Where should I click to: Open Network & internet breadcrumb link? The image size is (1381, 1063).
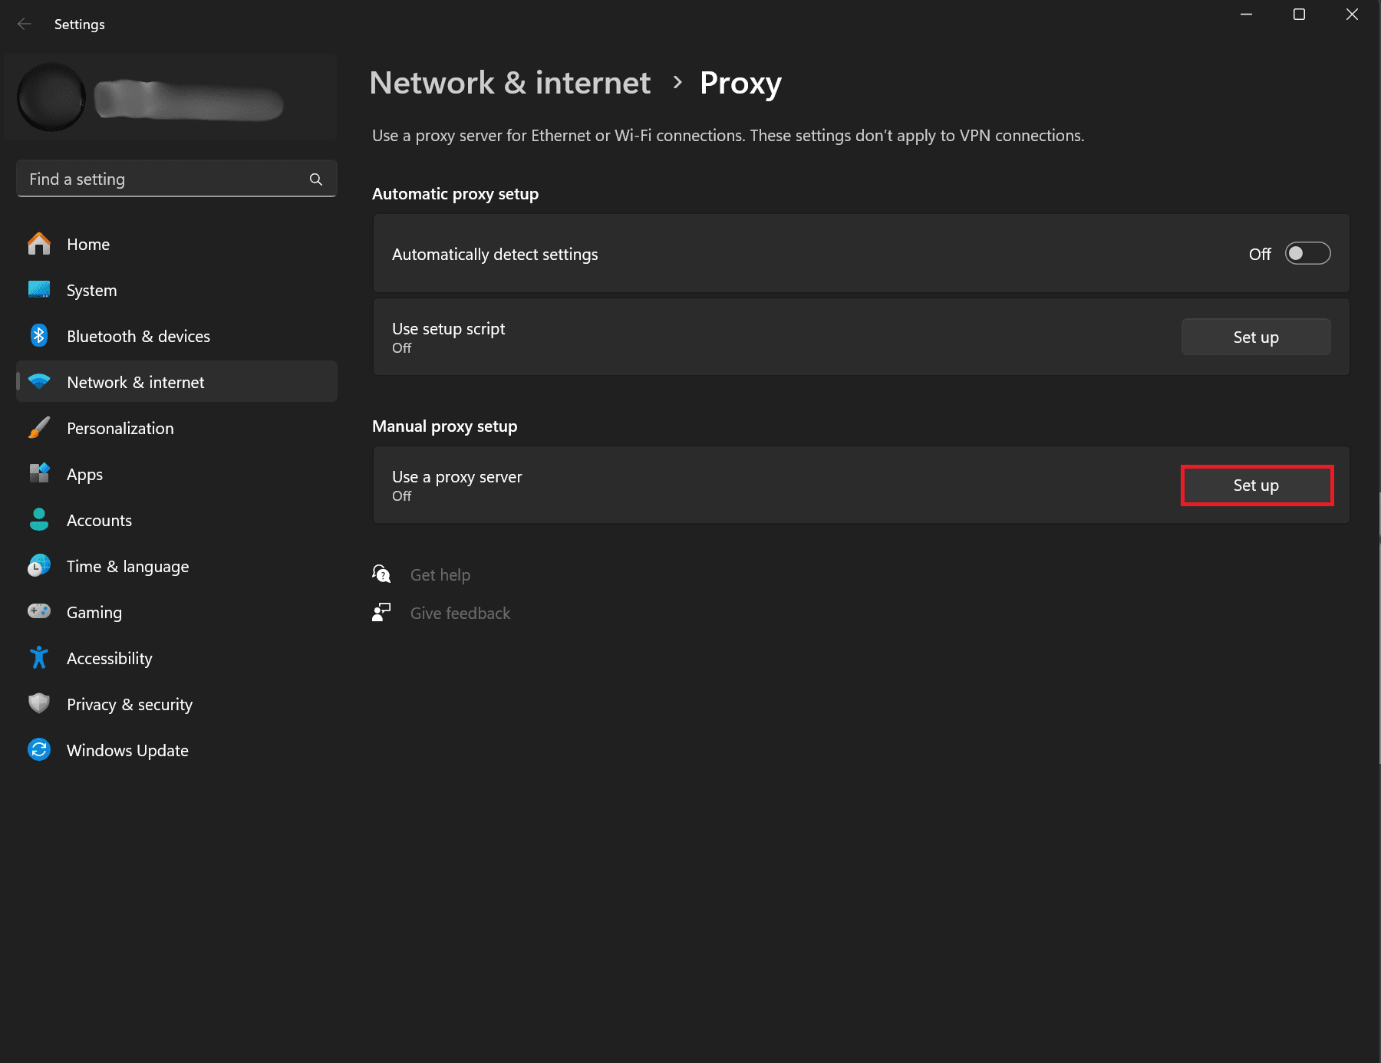pyautogui.click(x=509, y=82)
